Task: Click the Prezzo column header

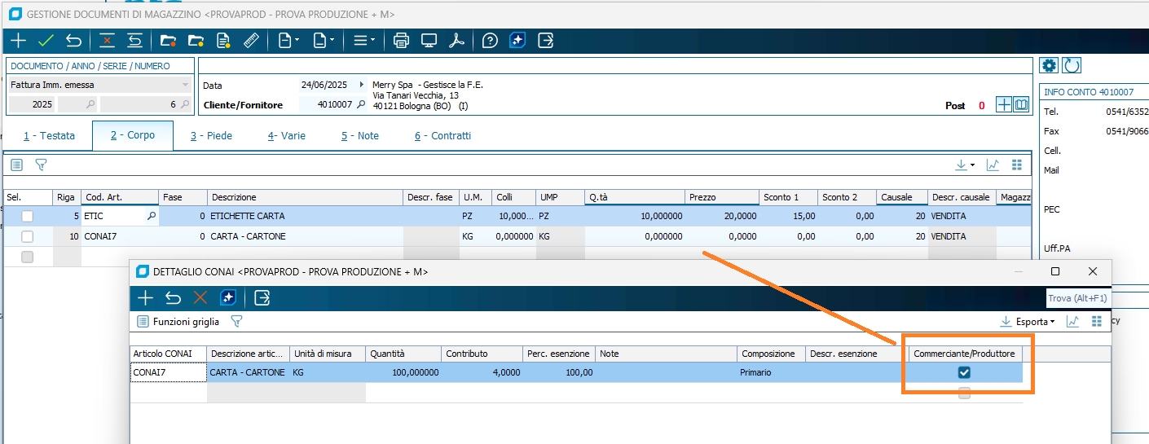Action: point(722,197)
